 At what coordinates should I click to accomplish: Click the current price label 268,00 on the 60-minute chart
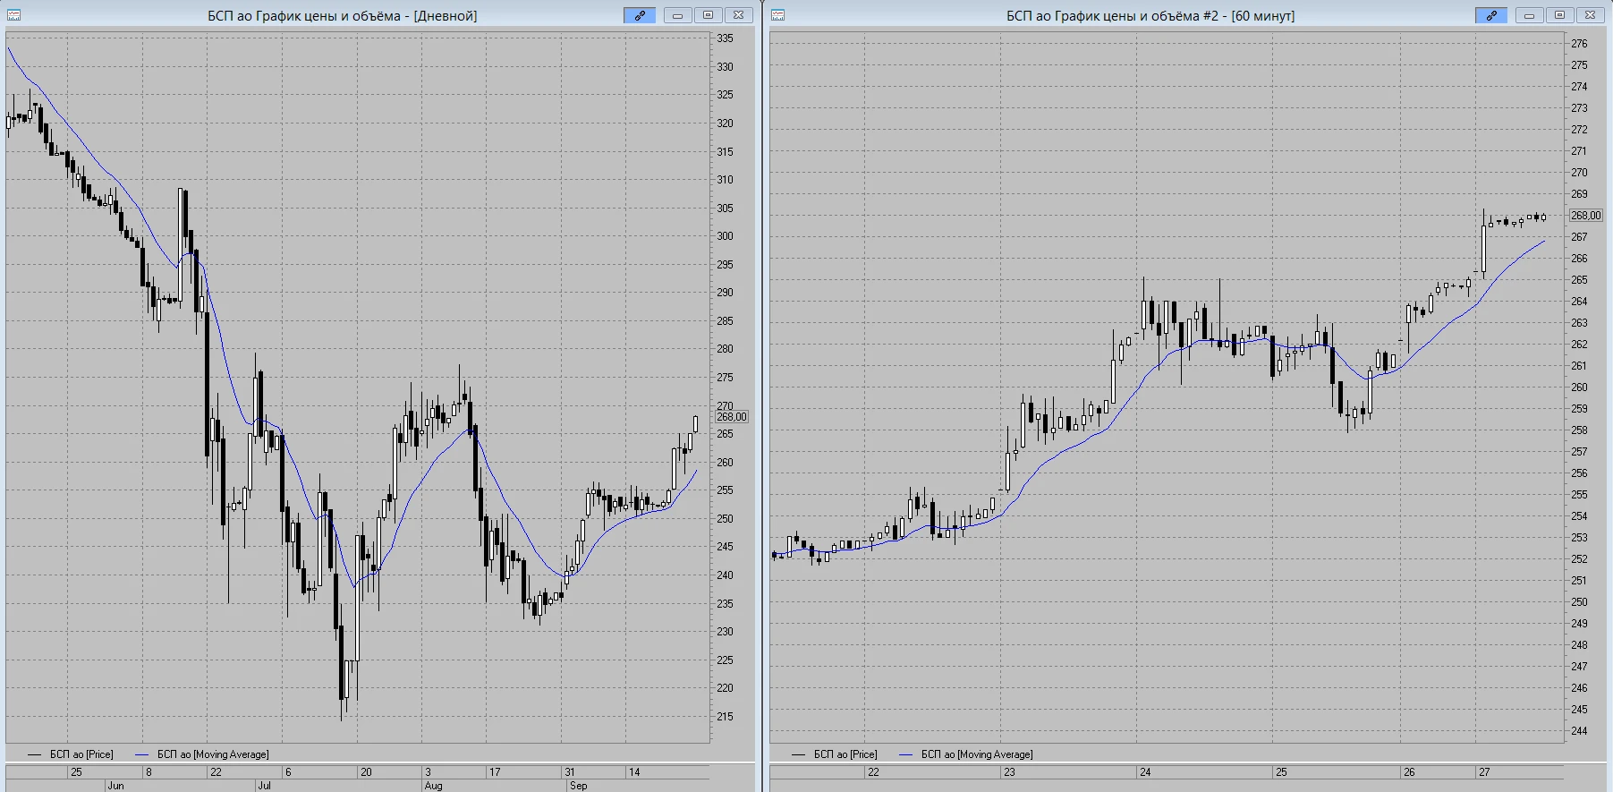1586,216
